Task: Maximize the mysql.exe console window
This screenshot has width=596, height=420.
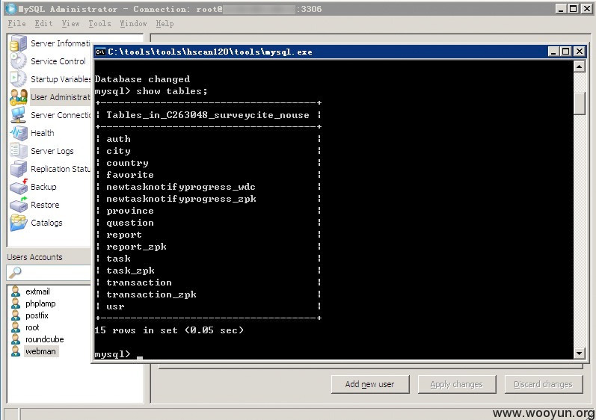Action: pos(566,52)
